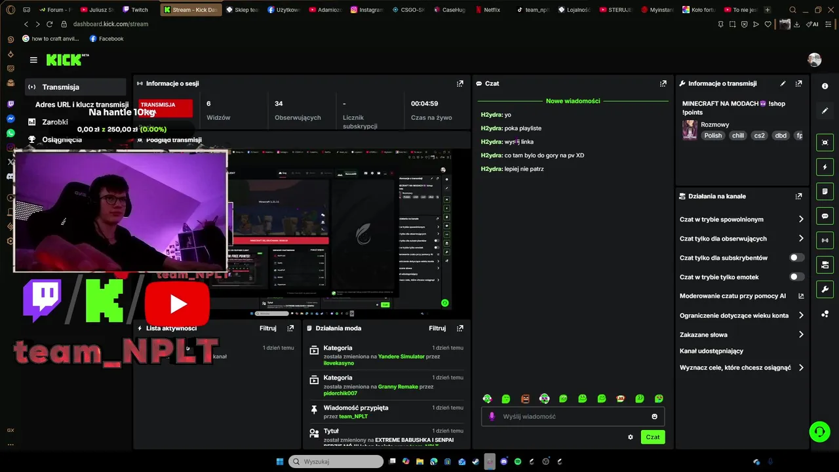
Task: Click the three-dots icon at right sidebar bottom
Action: pos(825,314)
